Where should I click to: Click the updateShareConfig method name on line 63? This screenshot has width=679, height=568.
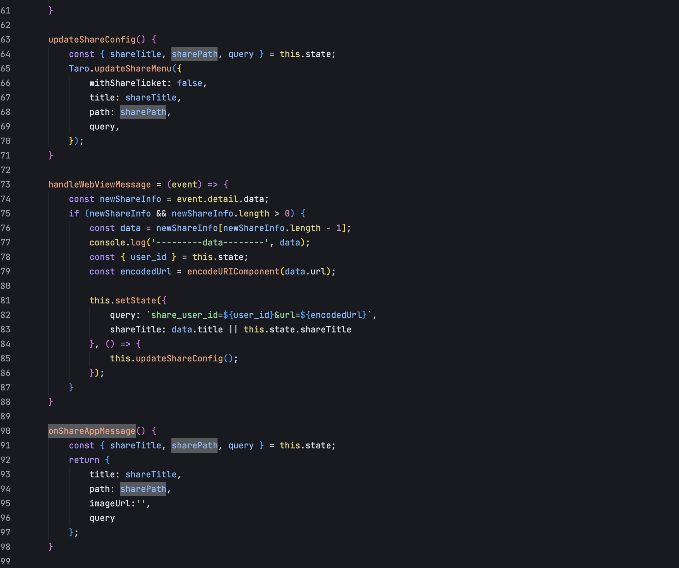coord(92,40)
